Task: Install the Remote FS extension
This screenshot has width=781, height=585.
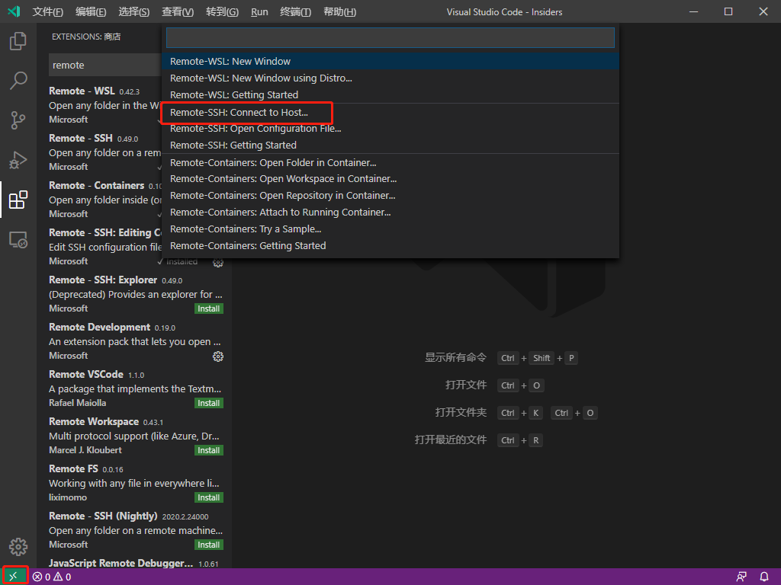Action: click(209, 498)
